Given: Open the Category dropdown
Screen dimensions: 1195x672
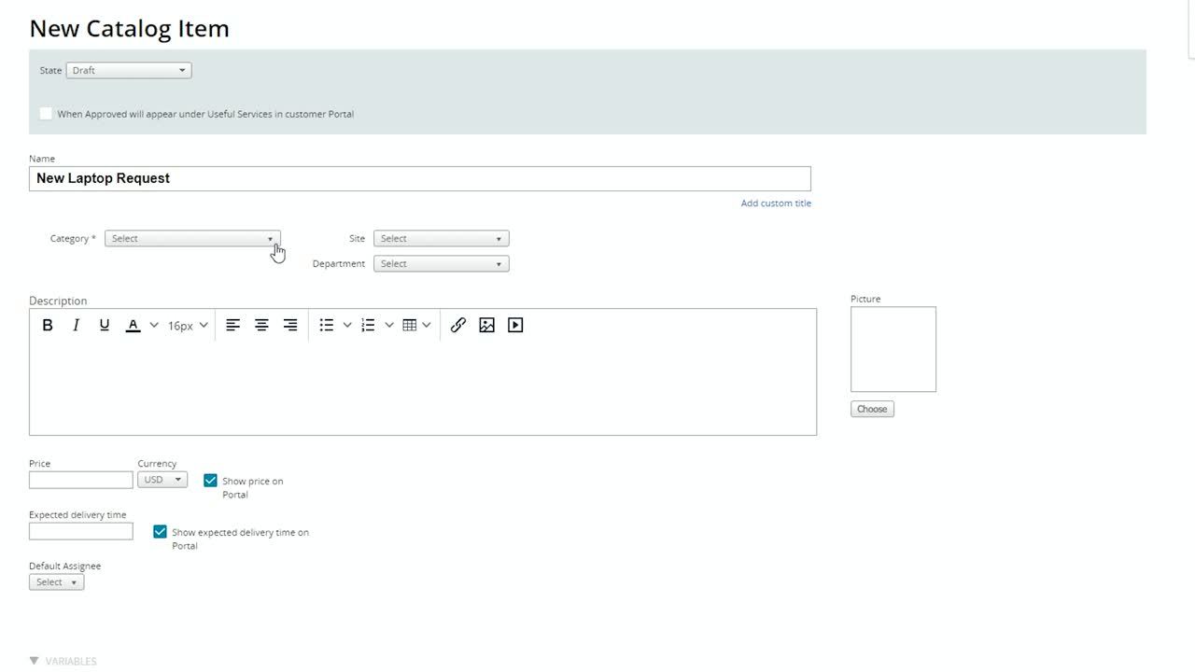Looking at the screenshot, I should (192, 239).
